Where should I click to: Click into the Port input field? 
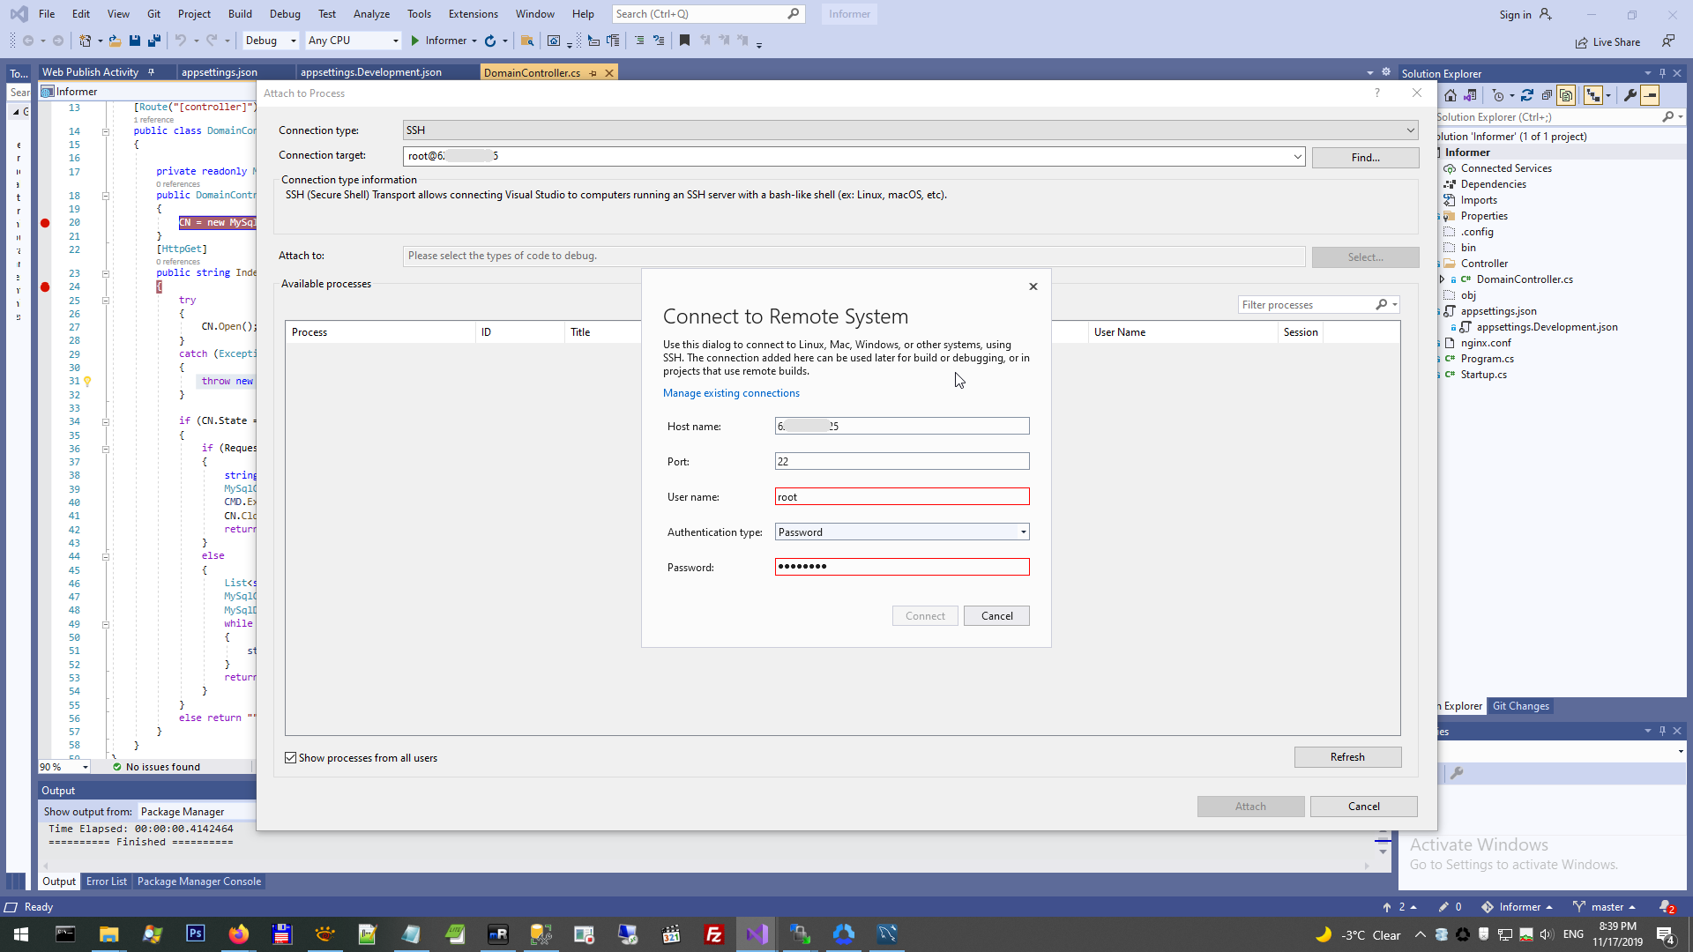[x=901, y=462]
